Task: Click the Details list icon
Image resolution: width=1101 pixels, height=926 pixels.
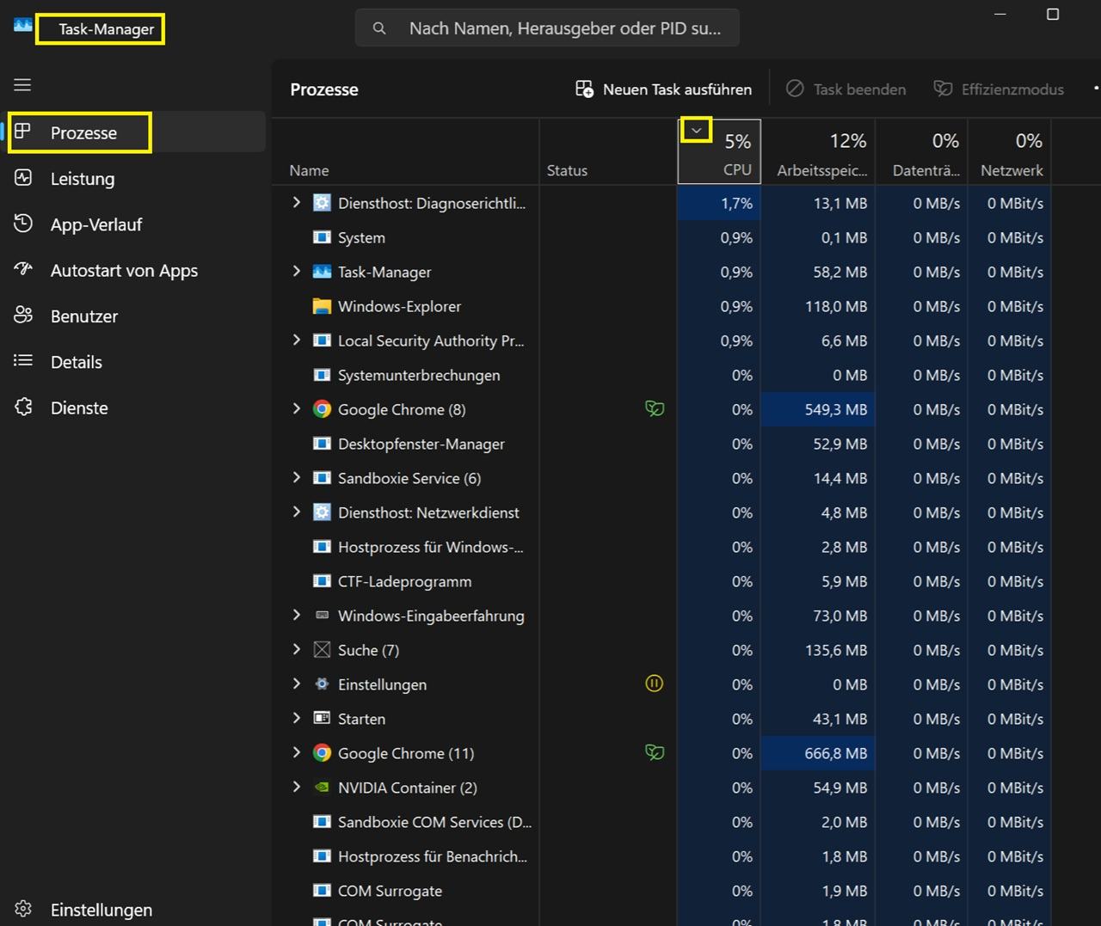Action: [x=23, y=361]
